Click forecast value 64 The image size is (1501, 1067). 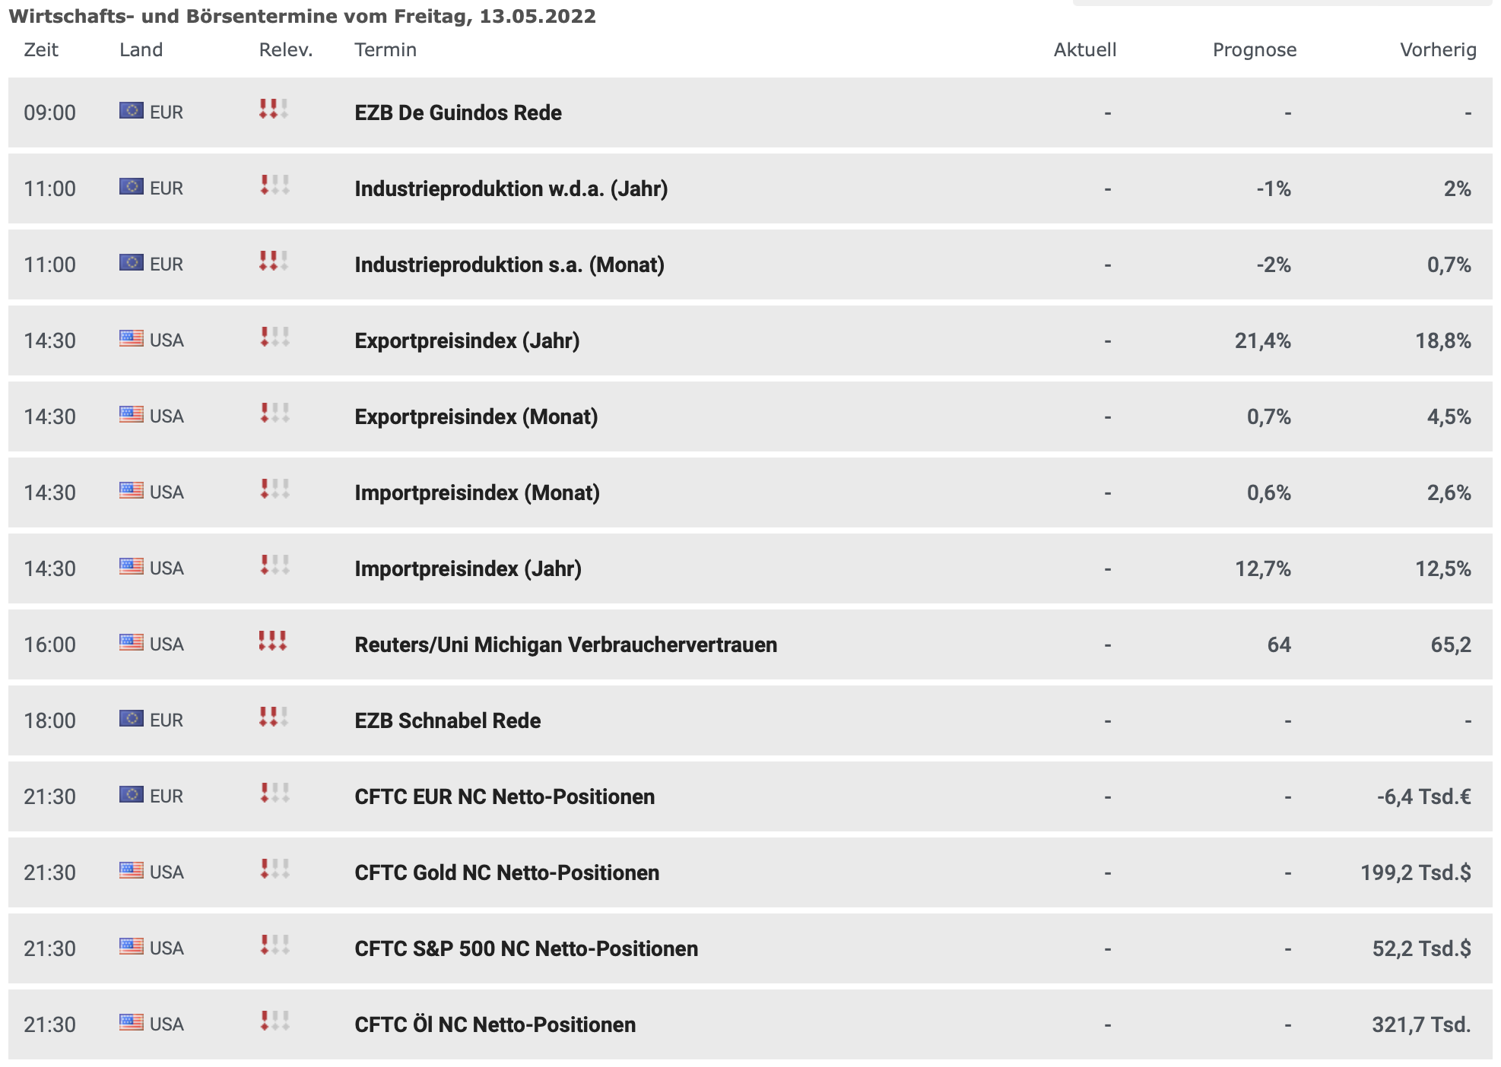pos(1279,644)
